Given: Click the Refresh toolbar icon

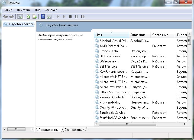Looking at the screenshot, I should pos(28,16).
